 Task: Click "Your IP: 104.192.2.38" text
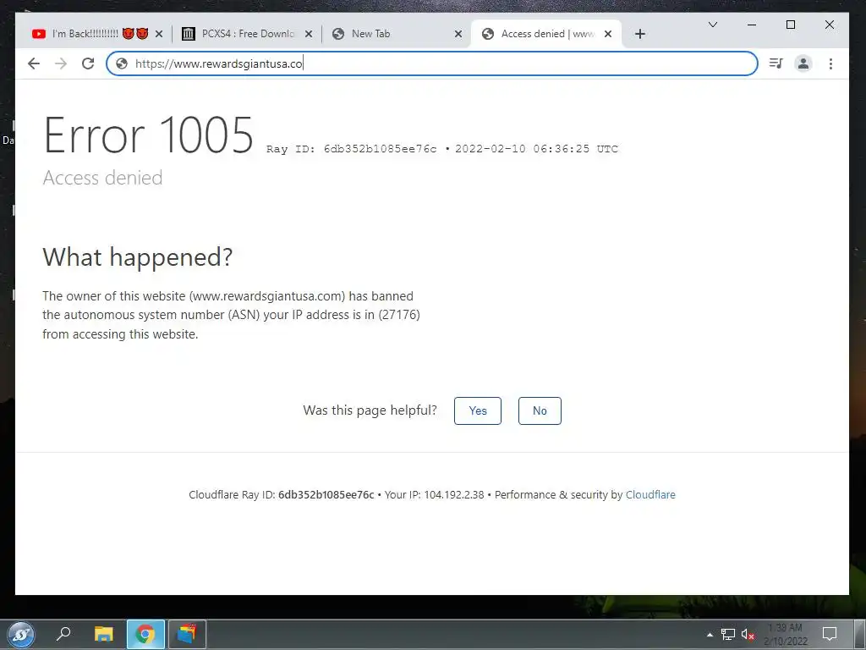434,494
